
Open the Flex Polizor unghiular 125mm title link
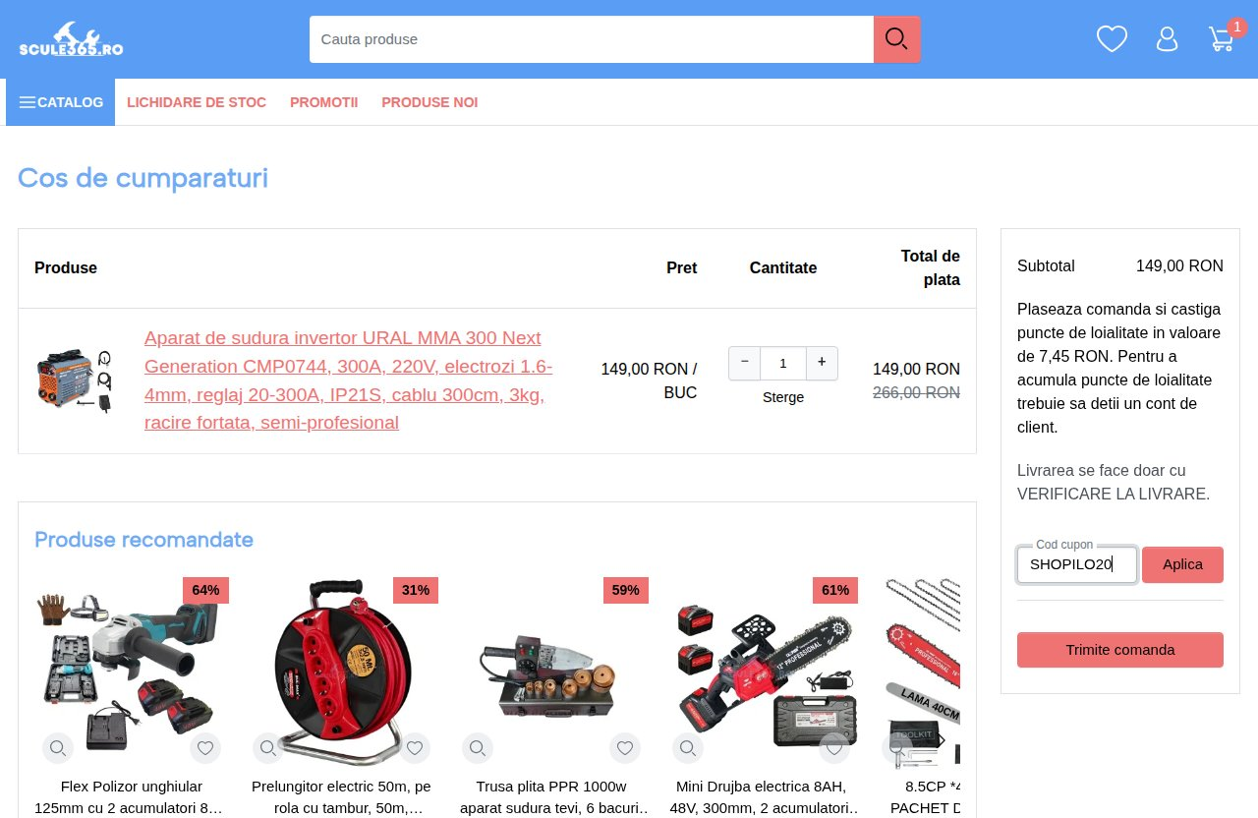[x=132, y=797]
